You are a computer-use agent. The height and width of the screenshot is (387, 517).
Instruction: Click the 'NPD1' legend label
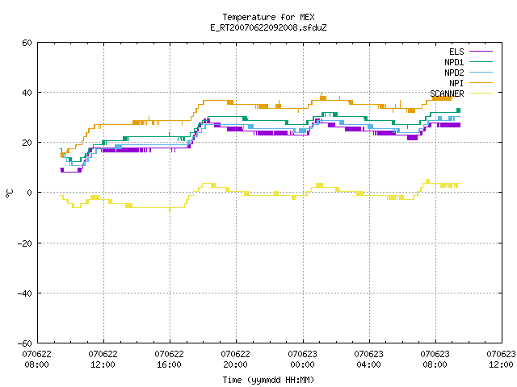pyautogui.click(x=454, y=62)
